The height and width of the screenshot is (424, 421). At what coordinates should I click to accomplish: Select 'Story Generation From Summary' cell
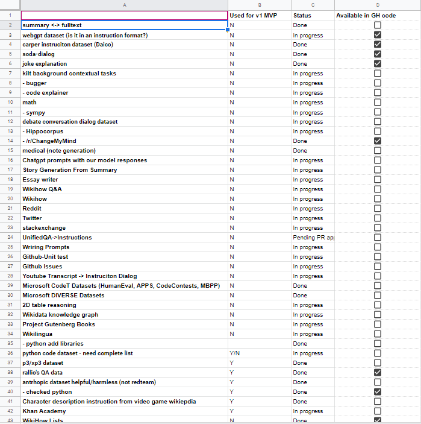coord(124,170)
